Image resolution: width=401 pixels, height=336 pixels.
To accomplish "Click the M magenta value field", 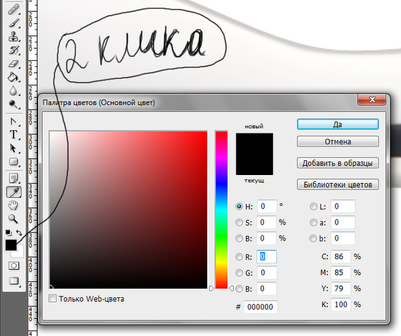I will [x=341, y=273].
